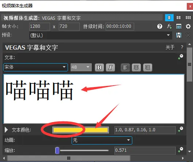
Task: Click the frame width field 1280
Action: [39, 26]
